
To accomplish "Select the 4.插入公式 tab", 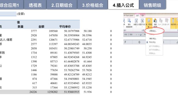I will tap(124, 5).
